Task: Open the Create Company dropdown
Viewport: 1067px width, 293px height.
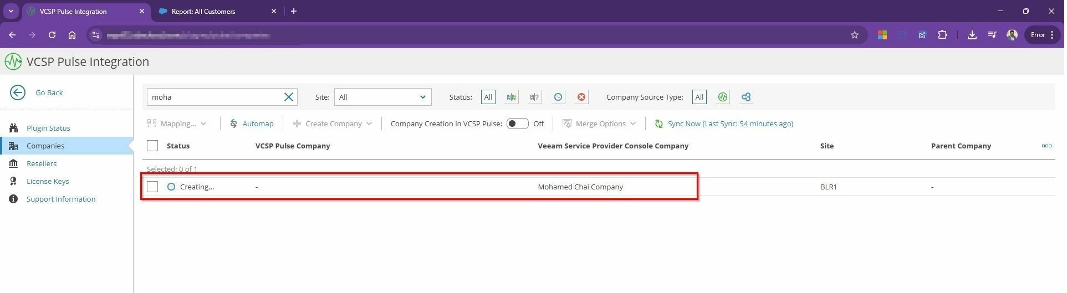Action: tap(333, 124)
